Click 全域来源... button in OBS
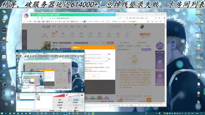Viewport: 205px width, 115px height. [x=60, y=105]
